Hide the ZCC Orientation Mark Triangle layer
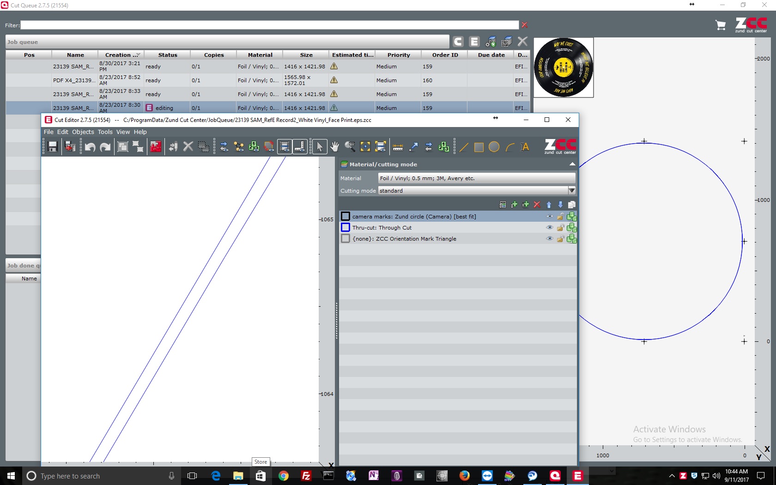 coord(549,238)
